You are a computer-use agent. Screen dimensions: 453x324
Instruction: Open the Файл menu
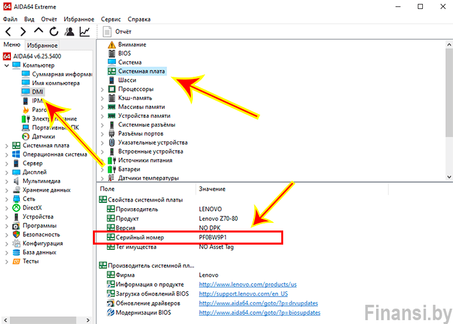[x=10, y=19]
